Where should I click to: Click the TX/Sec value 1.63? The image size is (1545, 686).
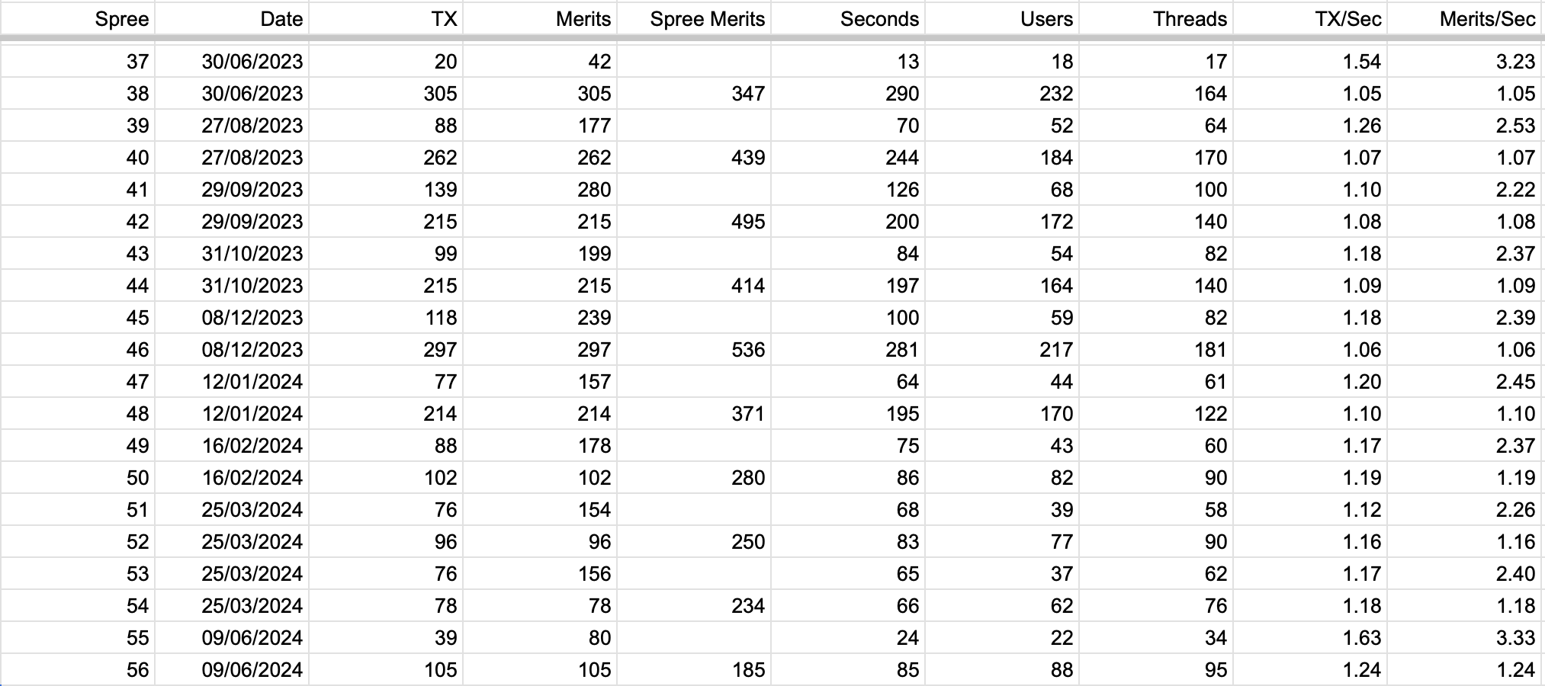(1310, 637)
